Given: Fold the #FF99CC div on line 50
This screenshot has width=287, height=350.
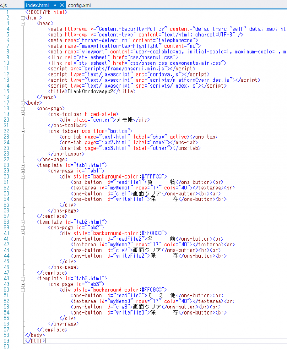Looking at the screenshot, I should tap(22, 290).
